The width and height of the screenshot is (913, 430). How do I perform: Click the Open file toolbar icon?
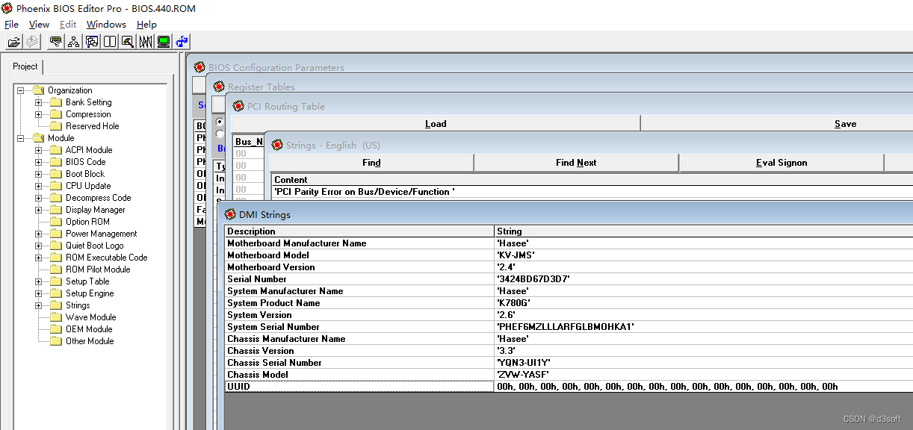tap(14, 42)
